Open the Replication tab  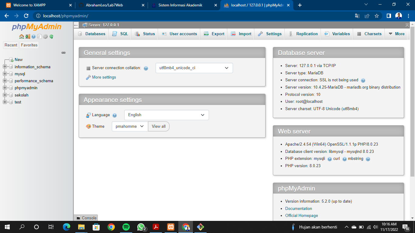point(303,34)
